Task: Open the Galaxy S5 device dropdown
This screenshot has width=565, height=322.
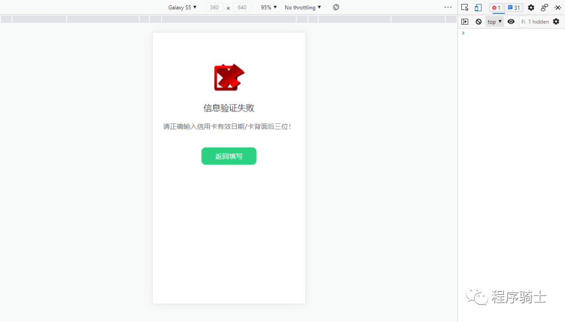Action: click(182, 7)
